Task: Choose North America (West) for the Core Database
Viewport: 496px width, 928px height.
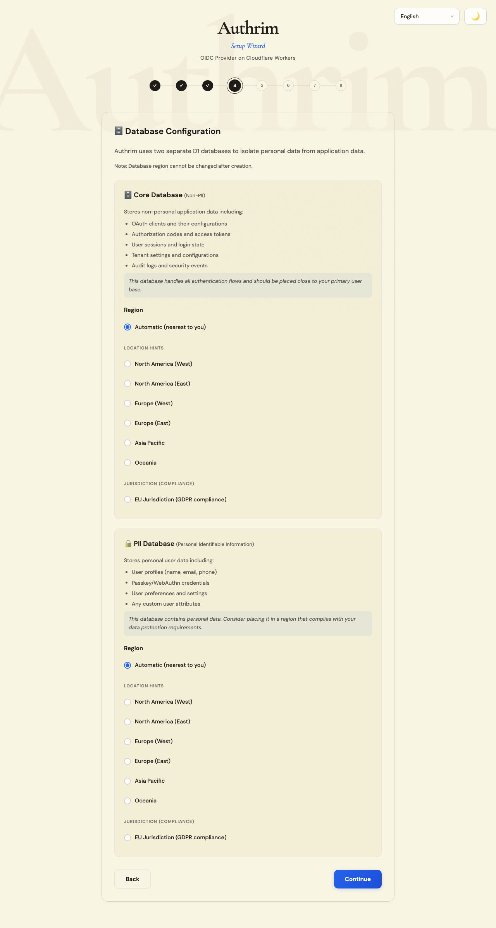Action: (127, 364)
